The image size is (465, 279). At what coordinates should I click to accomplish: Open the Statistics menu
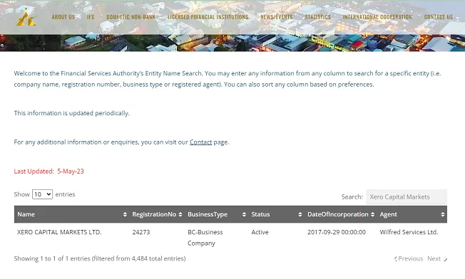pos(317,17)
